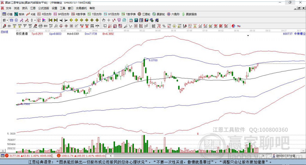
Task: Expand the candlestick style dropdown arrow
Action: click(x=35, y=20)
